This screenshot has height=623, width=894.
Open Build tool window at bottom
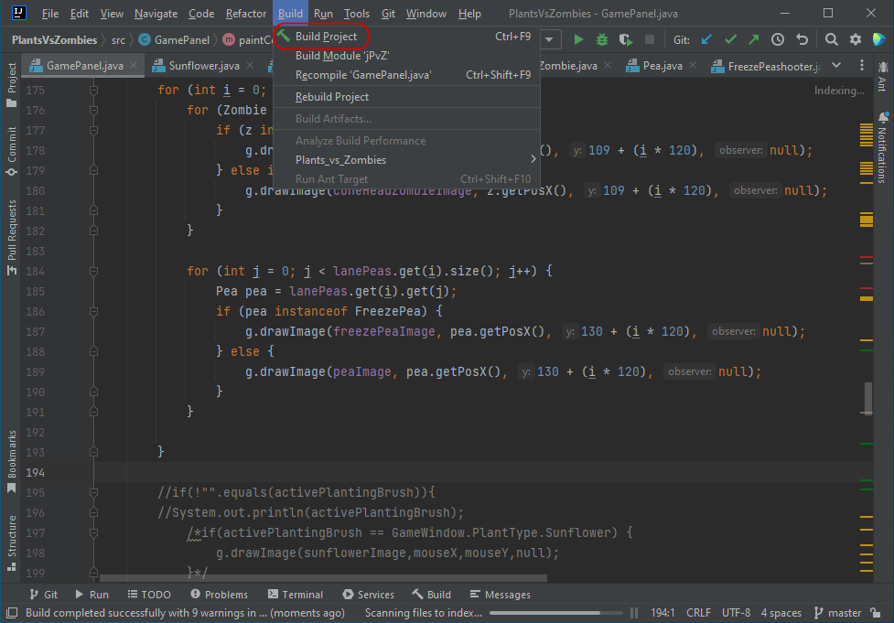[432, 595]
